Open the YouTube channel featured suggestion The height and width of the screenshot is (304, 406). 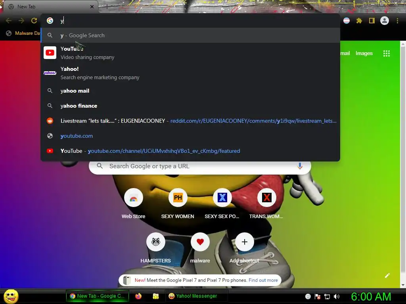(190, 151)
